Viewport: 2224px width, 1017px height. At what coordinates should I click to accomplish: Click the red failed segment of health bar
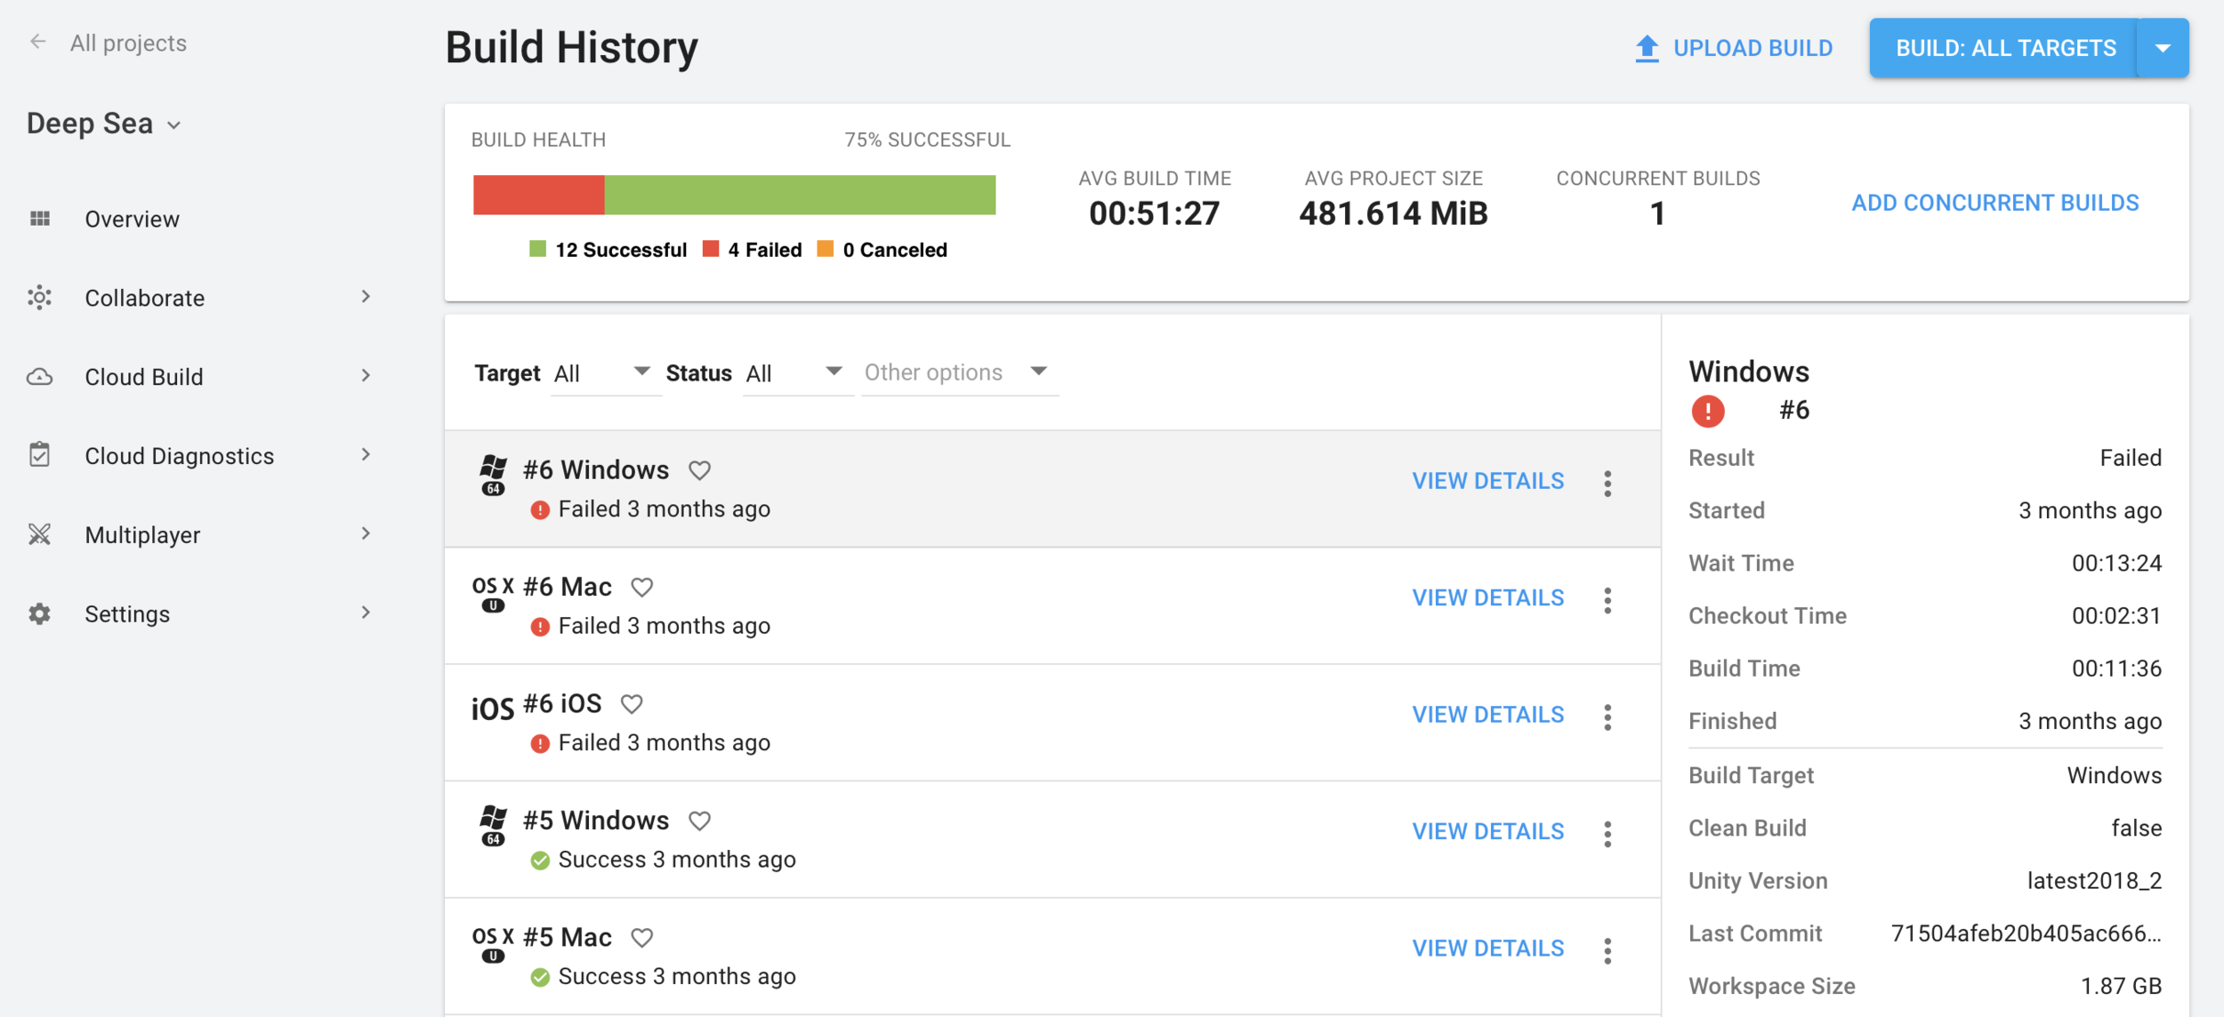pos(538,195)
